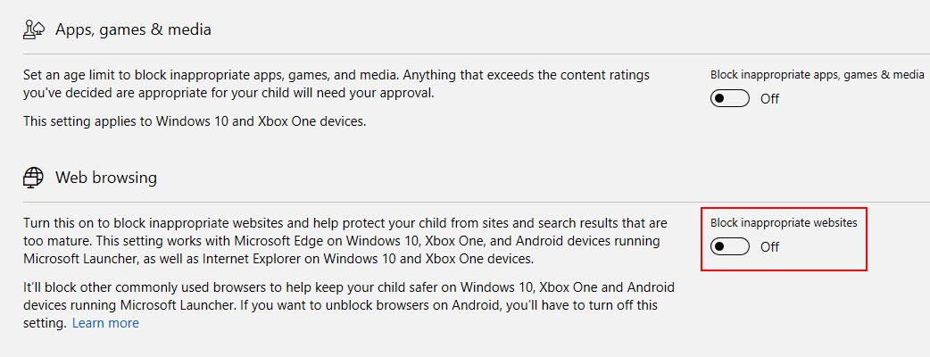
Task: Click the Block inappropriate websites label text
Action: pyautogui.click(x=785, y=223)
